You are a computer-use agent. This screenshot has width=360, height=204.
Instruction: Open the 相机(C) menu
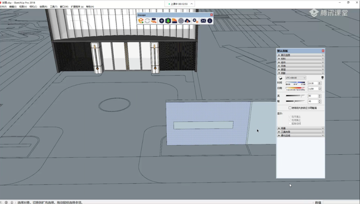click(33, 7)
